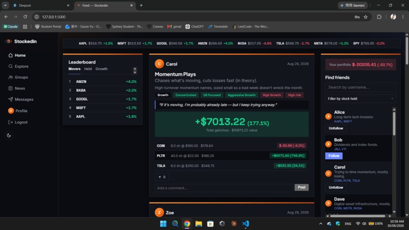Image resolution: width=409 pixels, height=230 pixels.
Task: Open VS Code from the taskbar
Action: coord(246,224)
